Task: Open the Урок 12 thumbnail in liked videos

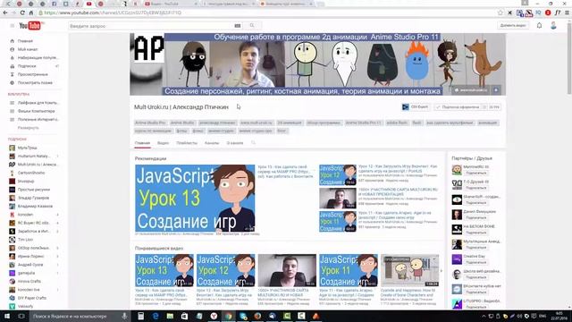Action: tap(225, 270)
